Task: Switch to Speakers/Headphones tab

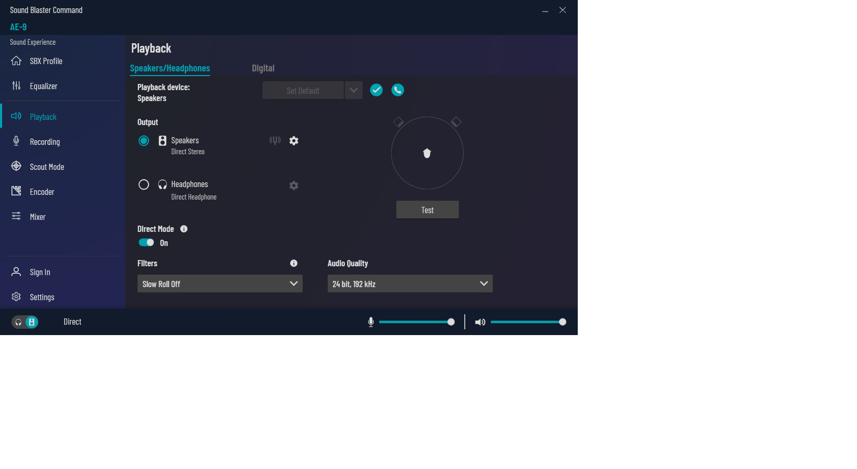Action: pos(170,68)
